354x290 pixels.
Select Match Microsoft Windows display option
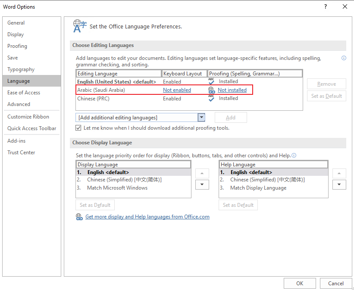(133, 188)
